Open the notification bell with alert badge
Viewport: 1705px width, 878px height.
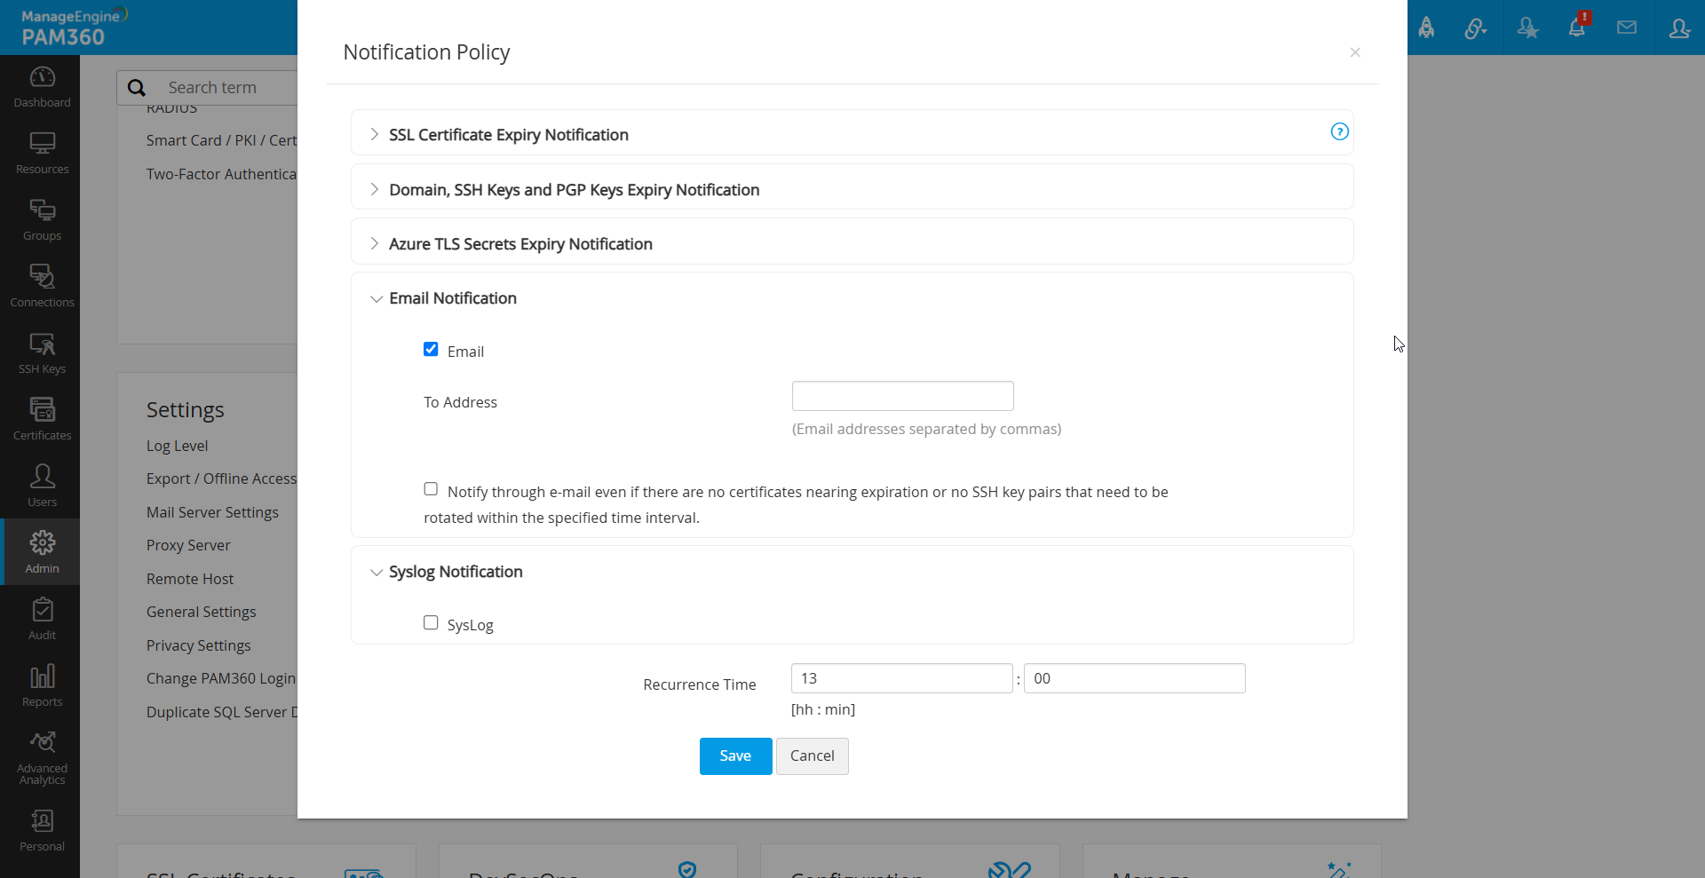coord(1578,28)
